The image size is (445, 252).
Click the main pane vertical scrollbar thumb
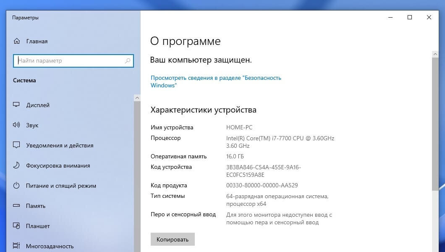point(435,124)
